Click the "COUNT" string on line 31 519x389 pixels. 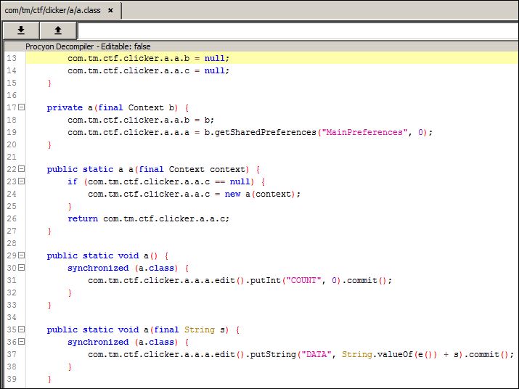(303, 280)
